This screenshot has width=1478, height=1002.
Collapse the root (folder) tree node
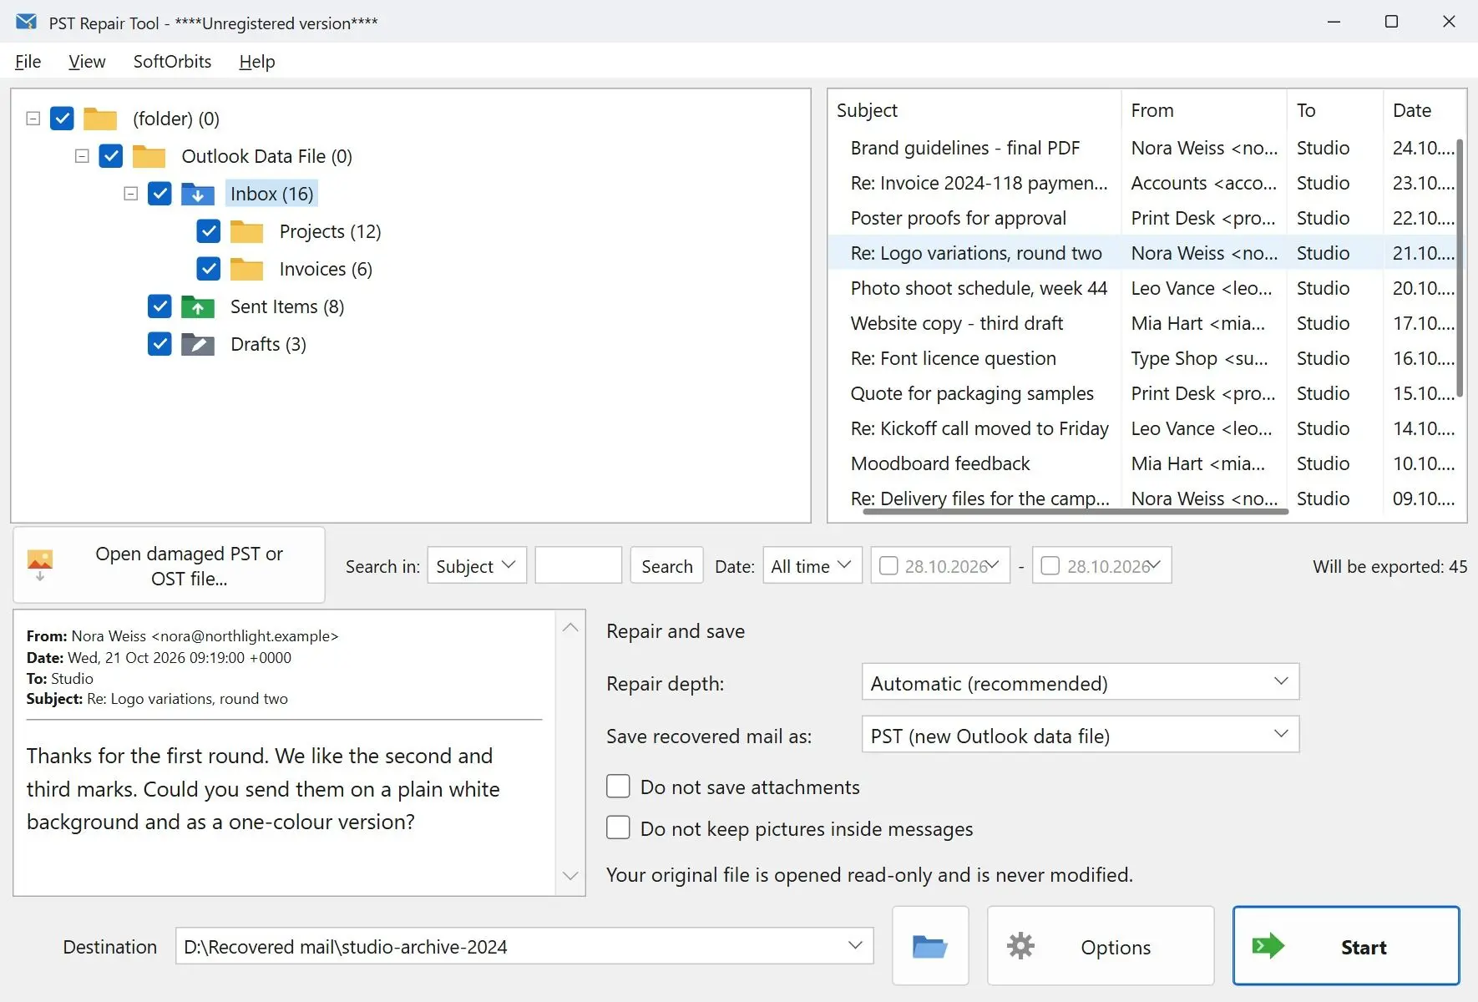click(33, 119)
